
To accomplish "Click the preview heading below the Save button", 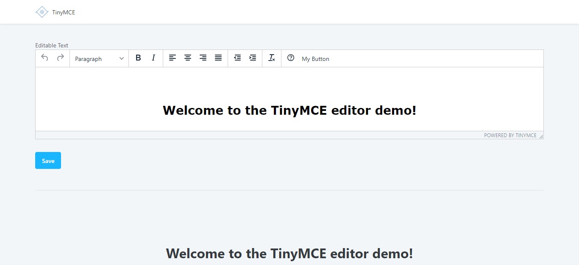I will tap(289, 254).
